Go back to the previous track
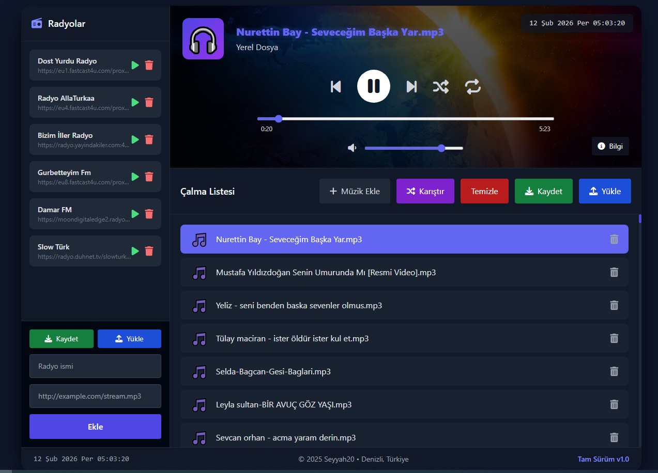658x473 pixels. [x=336, y=87]
